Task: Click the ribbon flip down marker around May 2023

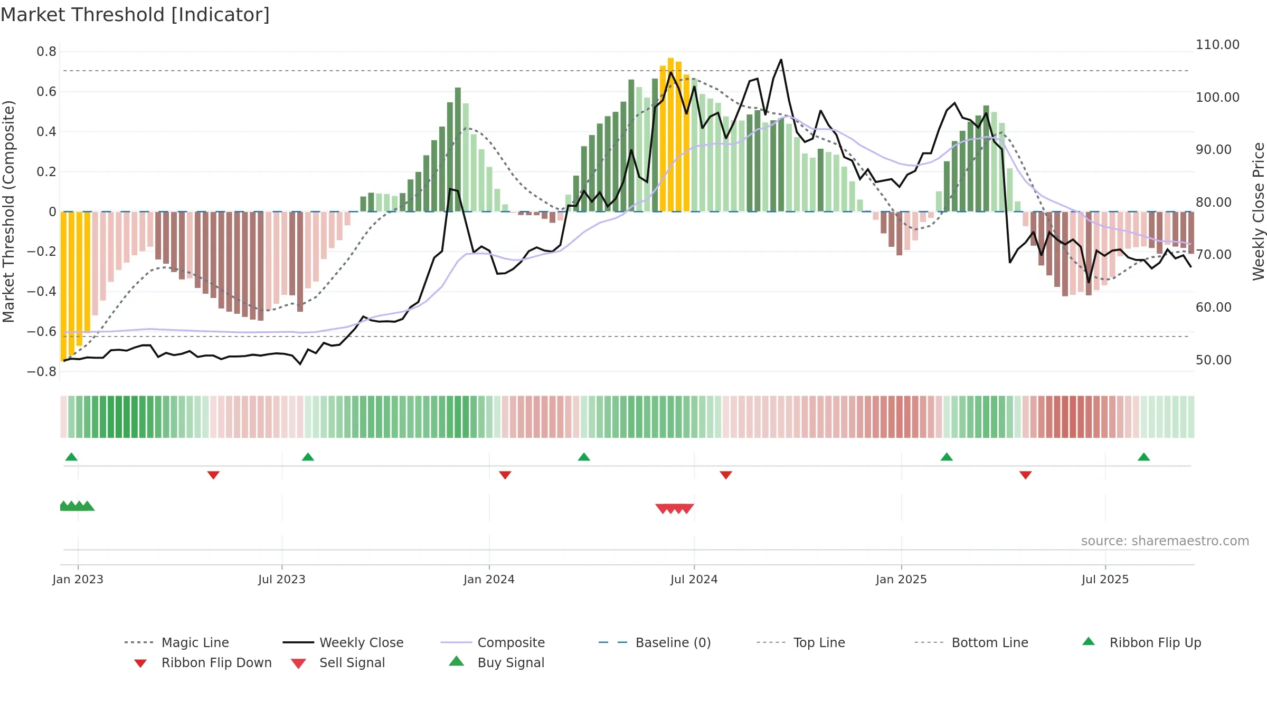Action: pyautogui.click(x=213, y=475)
